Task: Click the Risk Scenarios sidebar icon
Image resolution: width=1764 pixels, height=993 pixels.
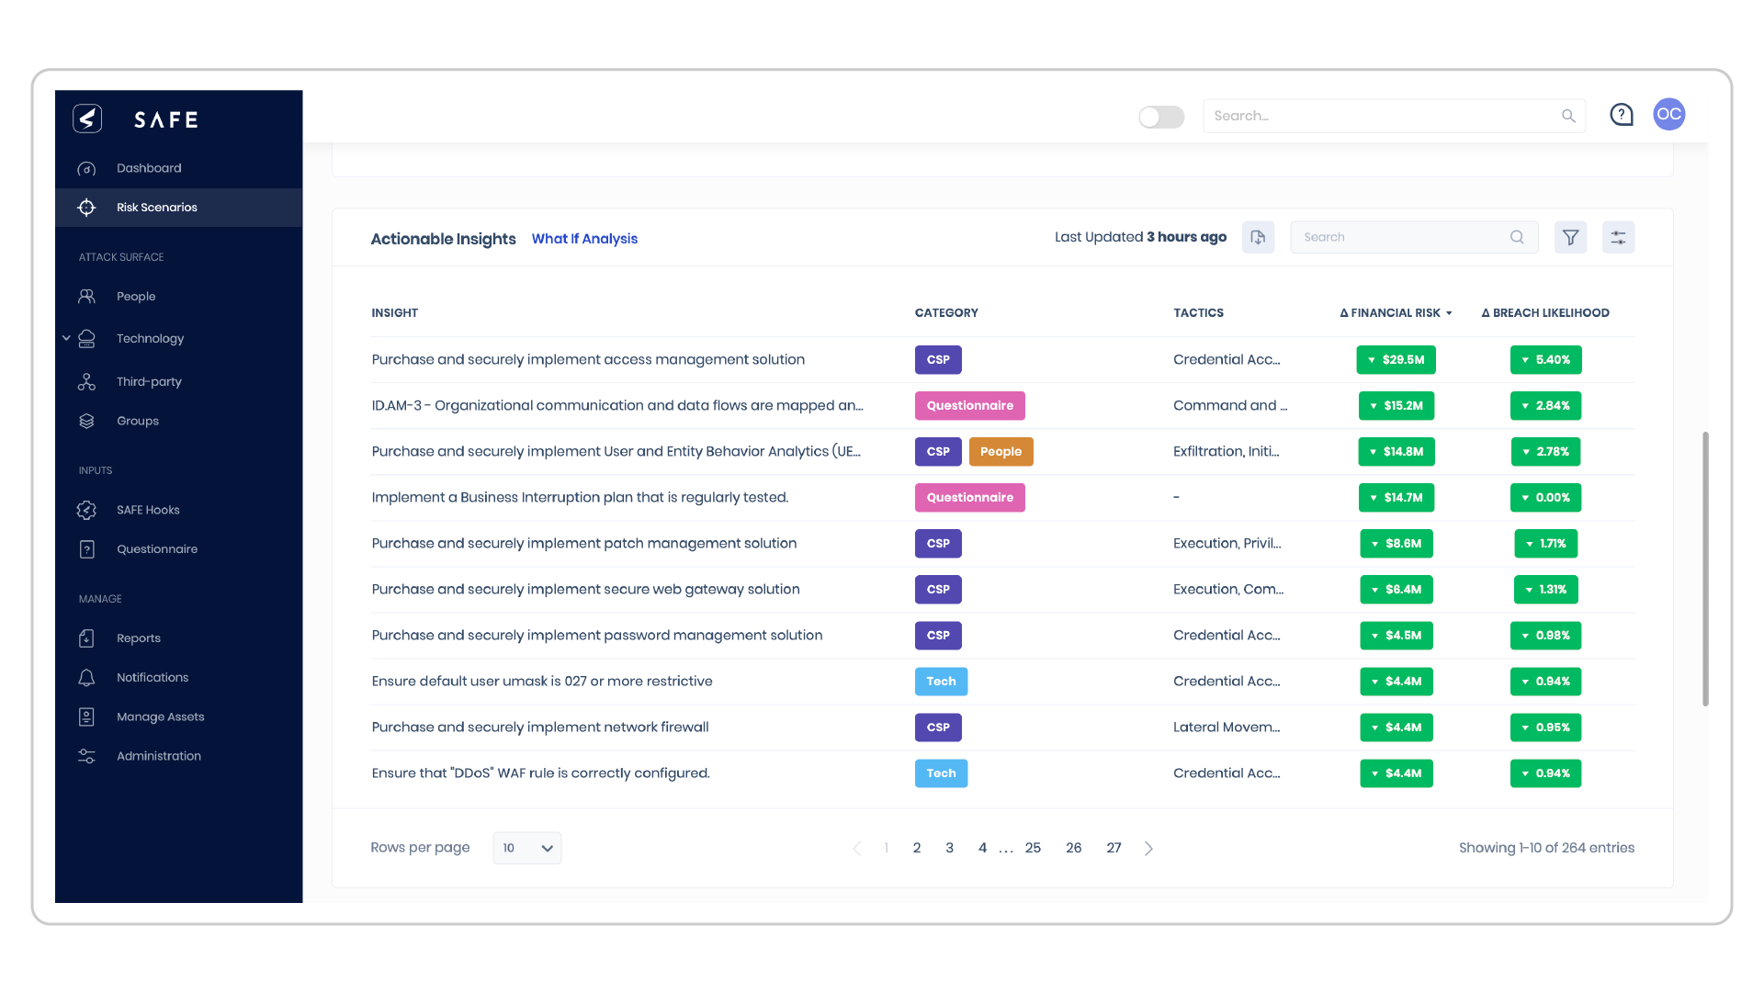Action: [86, 207]
